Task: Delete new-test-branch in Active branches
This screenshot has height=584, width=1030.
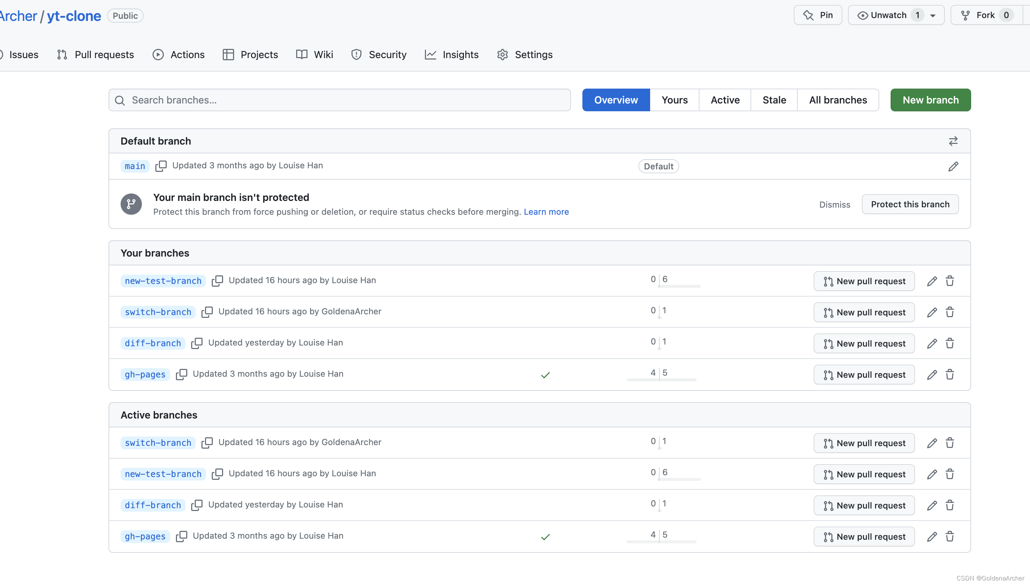Action: point(950,474)
